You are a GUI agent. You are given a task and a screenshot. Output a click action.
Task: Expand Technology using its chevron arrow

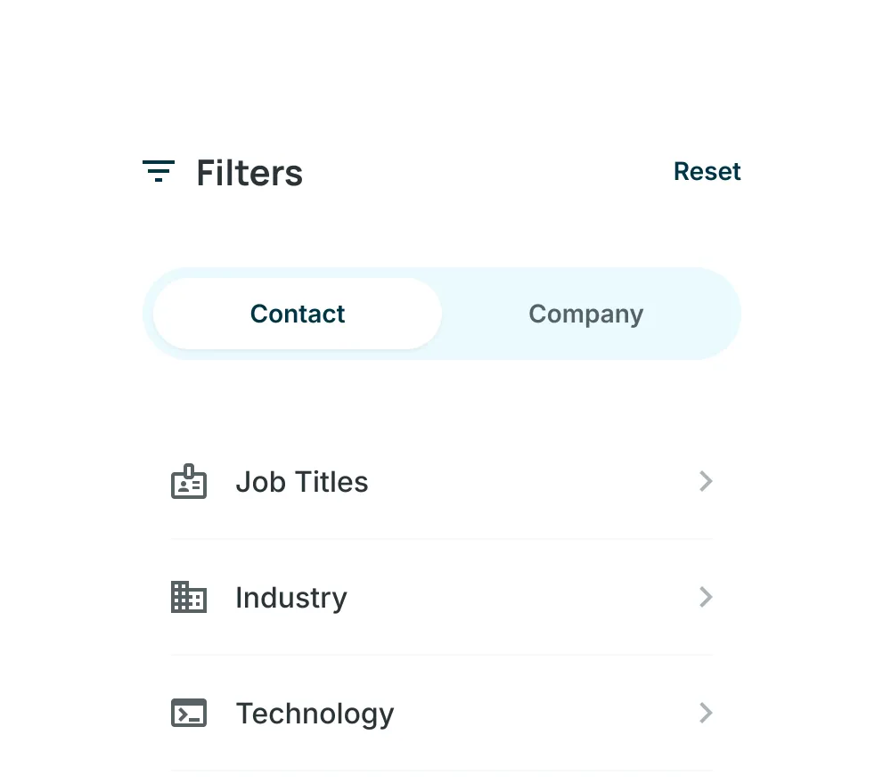(x=705, y=713)
